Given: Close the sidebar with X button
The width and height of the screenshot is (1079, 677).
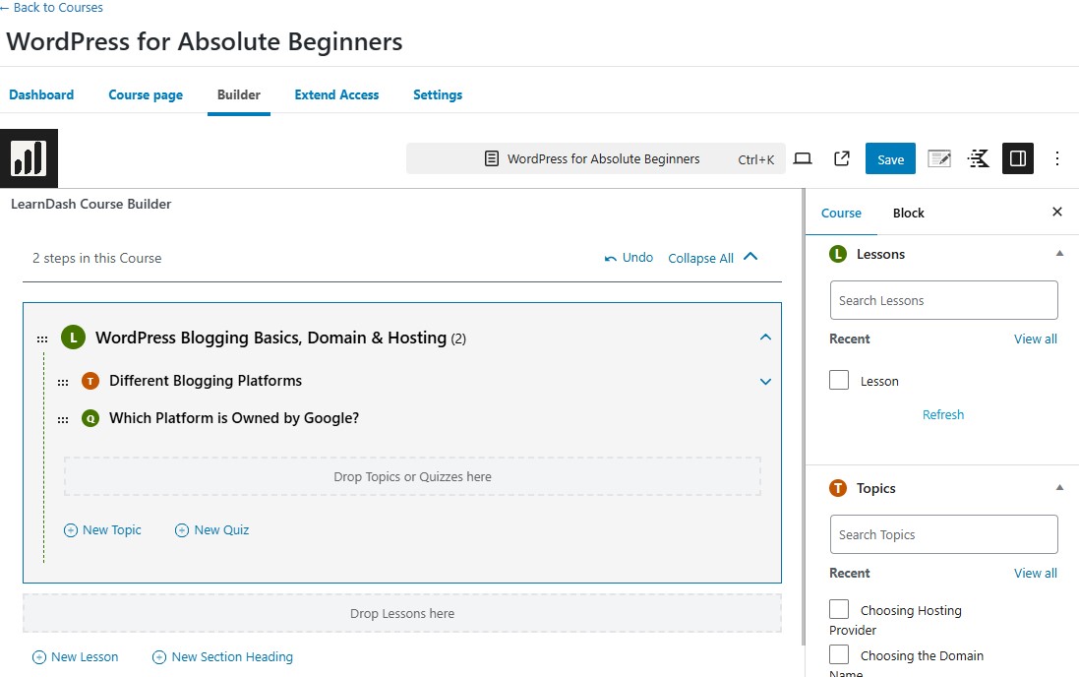Looking at the screenshot, I should click(1057, 212).
